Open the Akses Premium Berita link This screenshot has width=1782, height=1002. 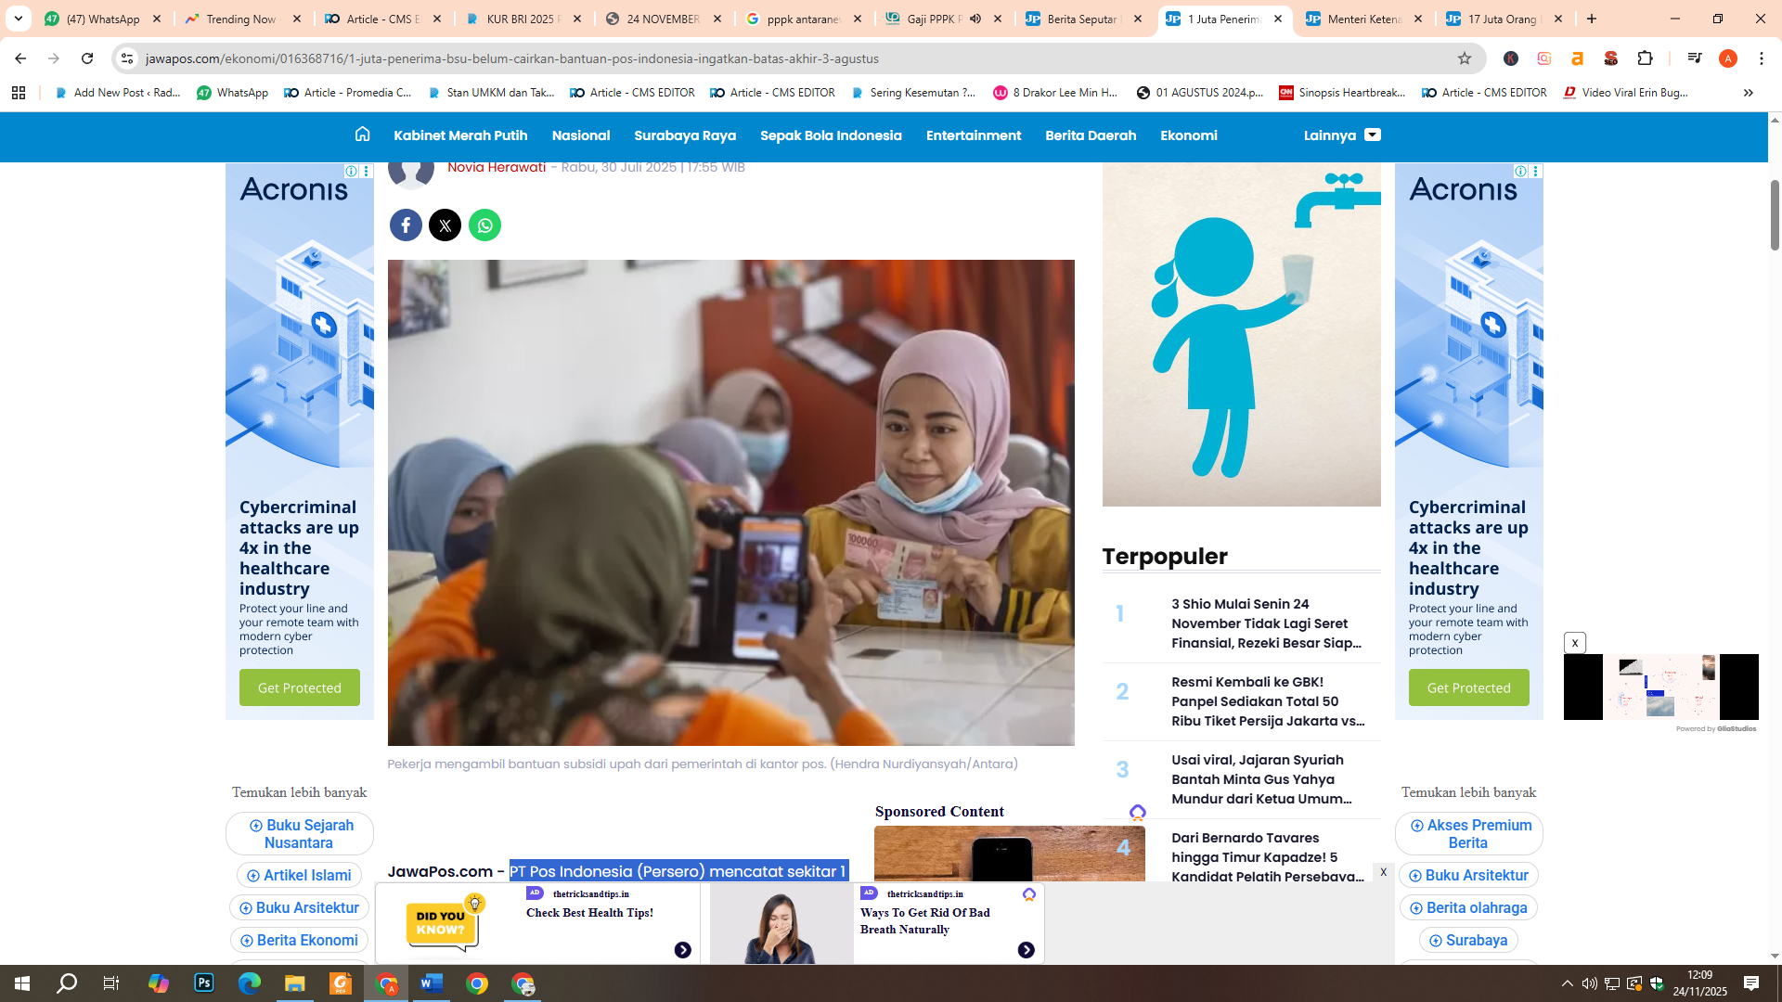(1469, 833)
